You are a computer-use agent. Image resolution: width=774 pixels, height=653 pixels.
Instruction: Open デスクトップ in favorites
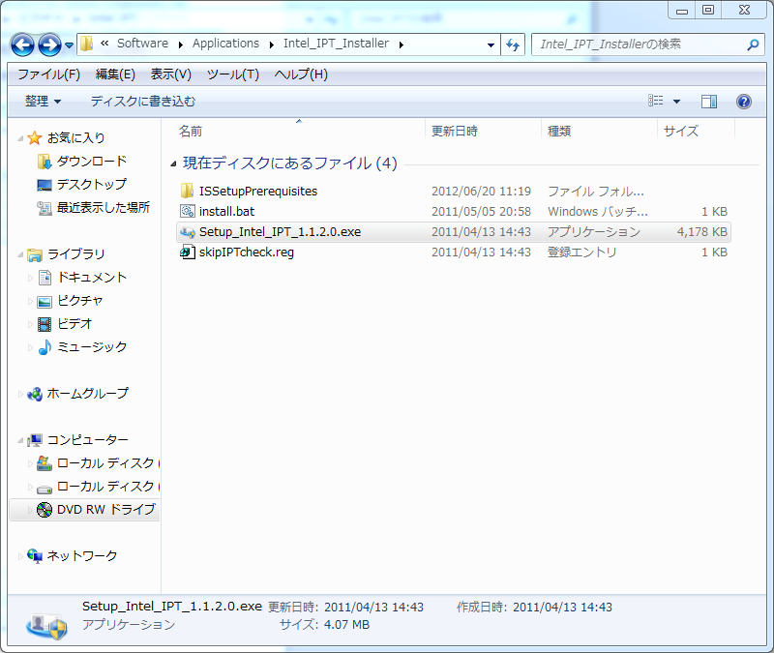point(91,184)
